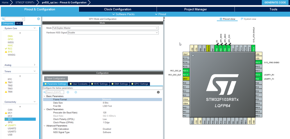Select NVIC under System Core
The image size is (290, 139).
(10, 46)
